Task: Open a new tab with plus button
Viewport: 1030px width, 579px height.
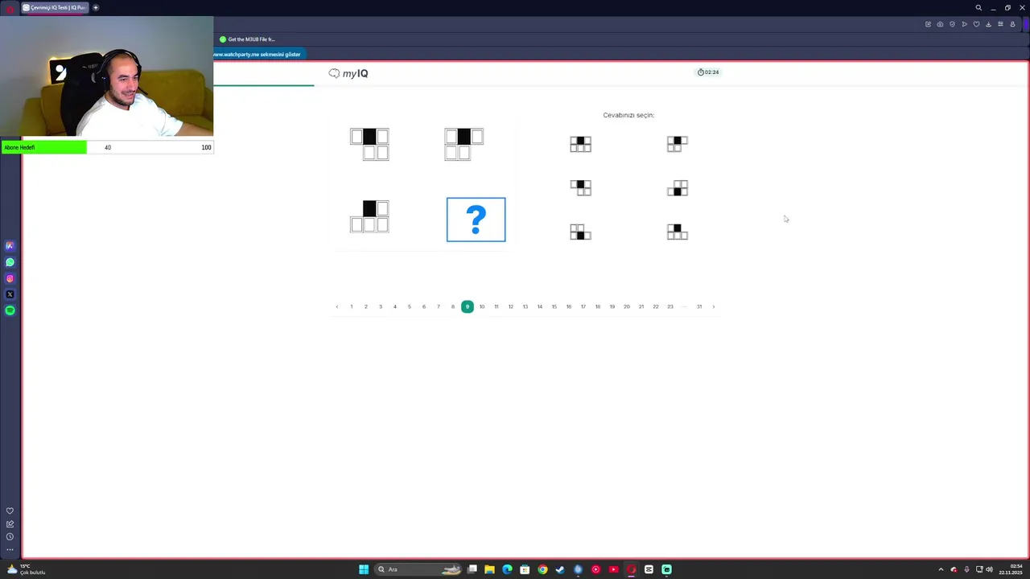Action: click(95, 7)
